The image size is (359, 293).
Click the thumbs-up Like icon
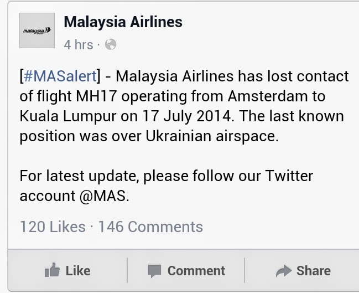pyautogui.click(x=52, y=270)
